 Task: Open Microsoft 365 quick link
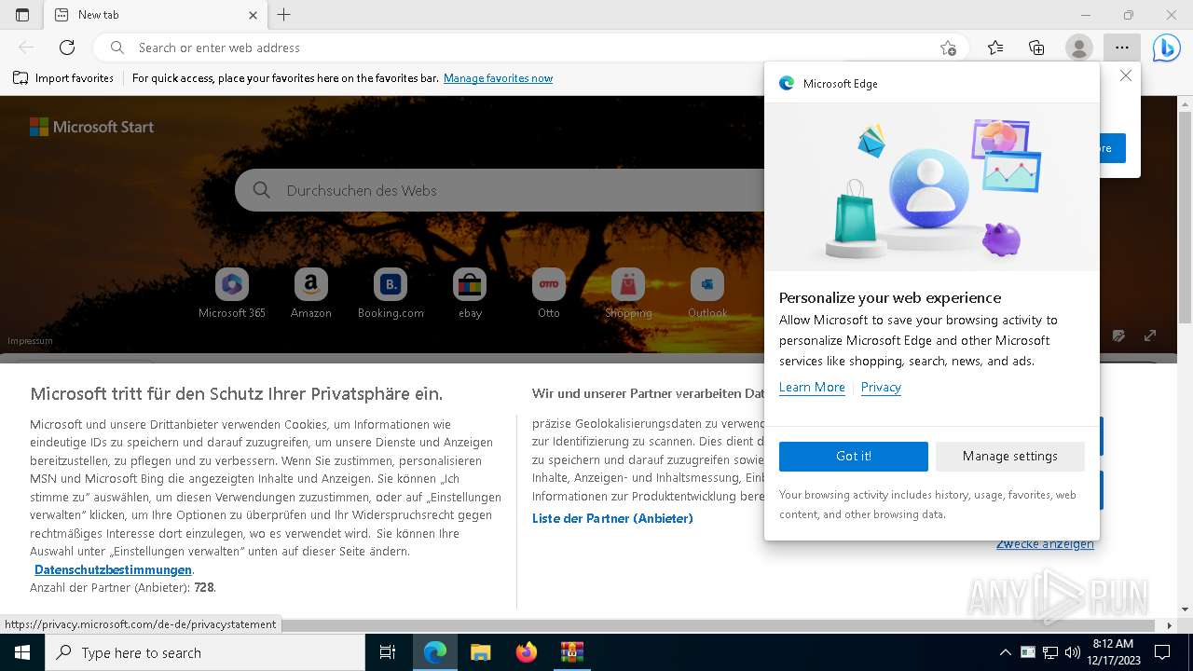point(232,294)
